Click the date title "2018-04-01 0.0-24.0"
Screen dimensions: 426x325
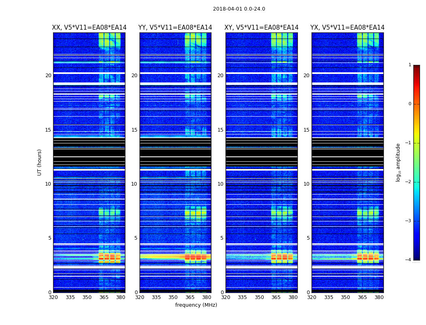tap(239, 9)
